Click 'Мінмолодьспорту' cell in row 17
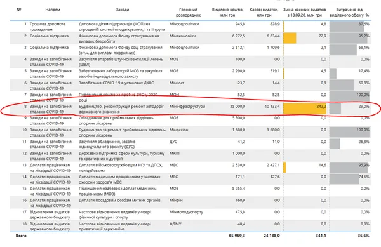Viewport: 381px width, 247px height. point(186,212)
